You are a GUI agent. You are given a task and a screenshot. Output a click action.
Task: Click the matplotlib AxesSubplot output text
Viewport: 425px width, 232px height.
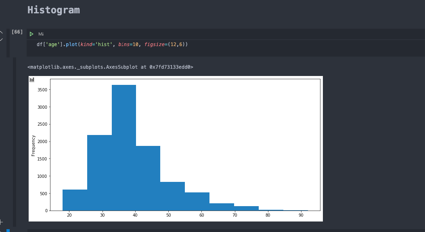[x=110, y=67]
